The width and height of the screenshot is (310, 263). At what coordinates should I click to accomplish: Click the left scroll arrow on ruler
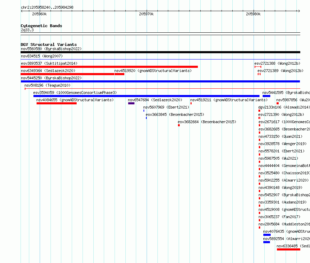tap(22, 11)
